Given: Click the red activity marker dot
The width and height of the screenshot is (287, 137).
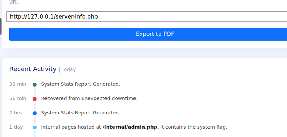Looking at the screenshot, I should tap(34, 99).
